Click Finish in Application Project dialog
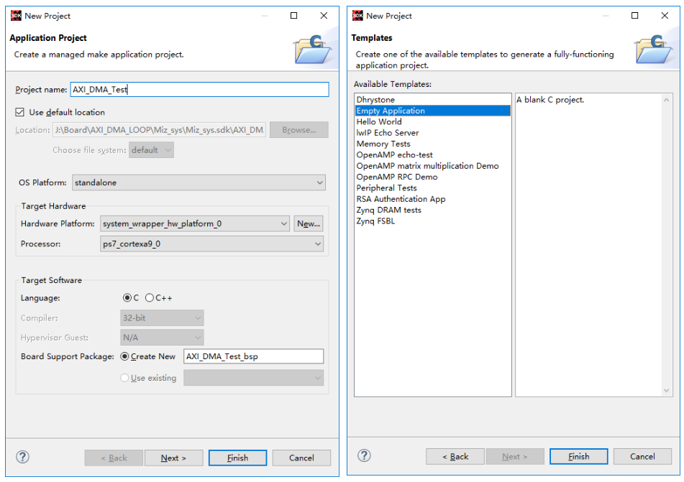This screenshot has width=684, height=482. [237, 458]
